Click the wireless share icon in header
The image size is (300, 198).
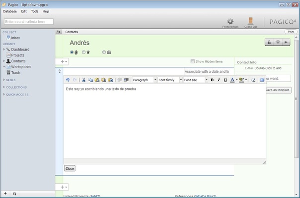click(278, 42)
